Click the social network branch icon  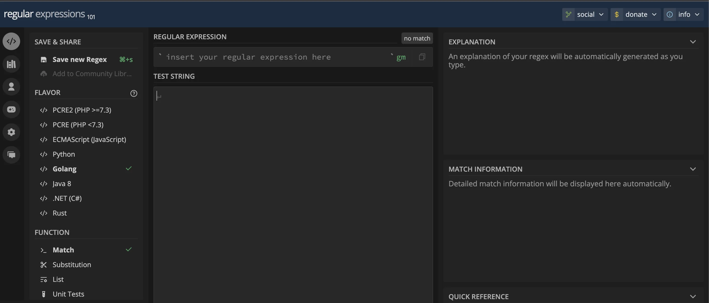(x=568, y=14)
